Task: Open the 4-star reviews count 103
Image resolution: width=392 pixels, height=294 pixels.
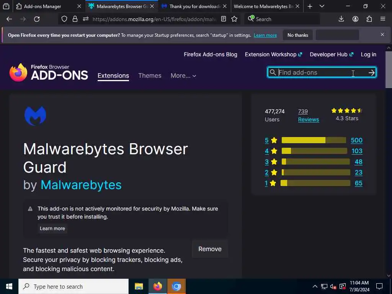Action: tap(357, 151)
